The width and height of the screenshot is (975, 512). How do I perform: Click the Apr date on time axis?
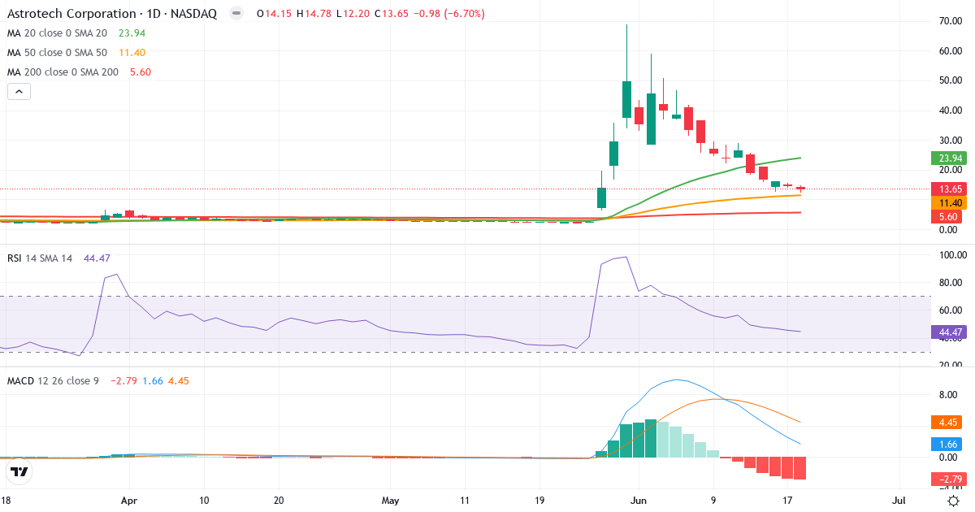click(129, 501)
